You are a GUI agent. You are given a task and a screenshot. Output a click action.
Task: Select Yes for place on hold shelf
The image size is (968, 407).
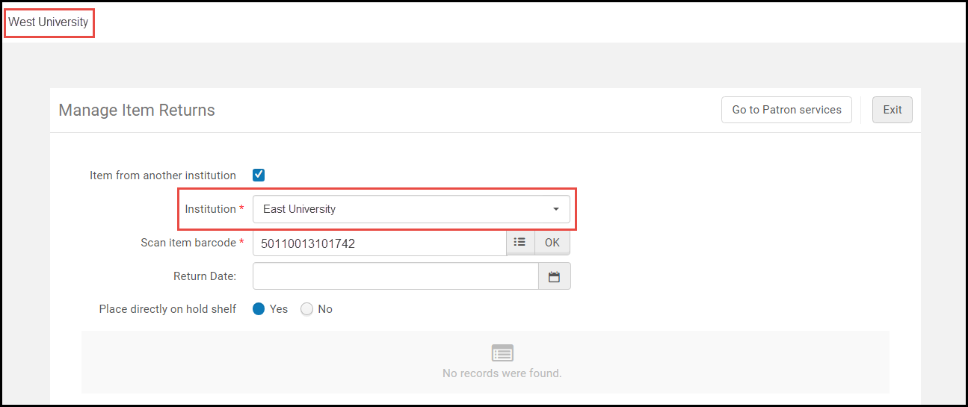tap(259, 309)
